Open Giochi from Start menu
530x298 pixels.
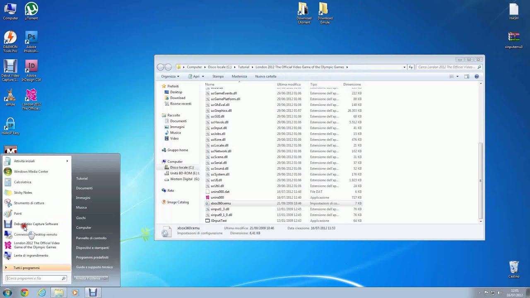pyautogui.click(x=81, y=218)
